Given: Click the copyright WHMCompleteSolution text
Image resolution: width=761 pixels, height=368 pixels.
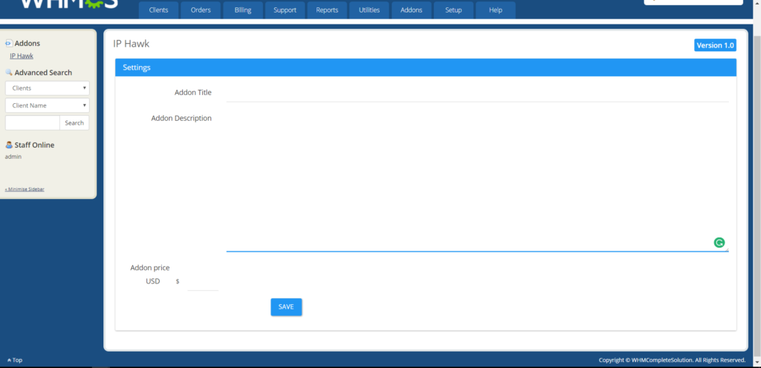Looking at the screenshot, I should [672, 361].
